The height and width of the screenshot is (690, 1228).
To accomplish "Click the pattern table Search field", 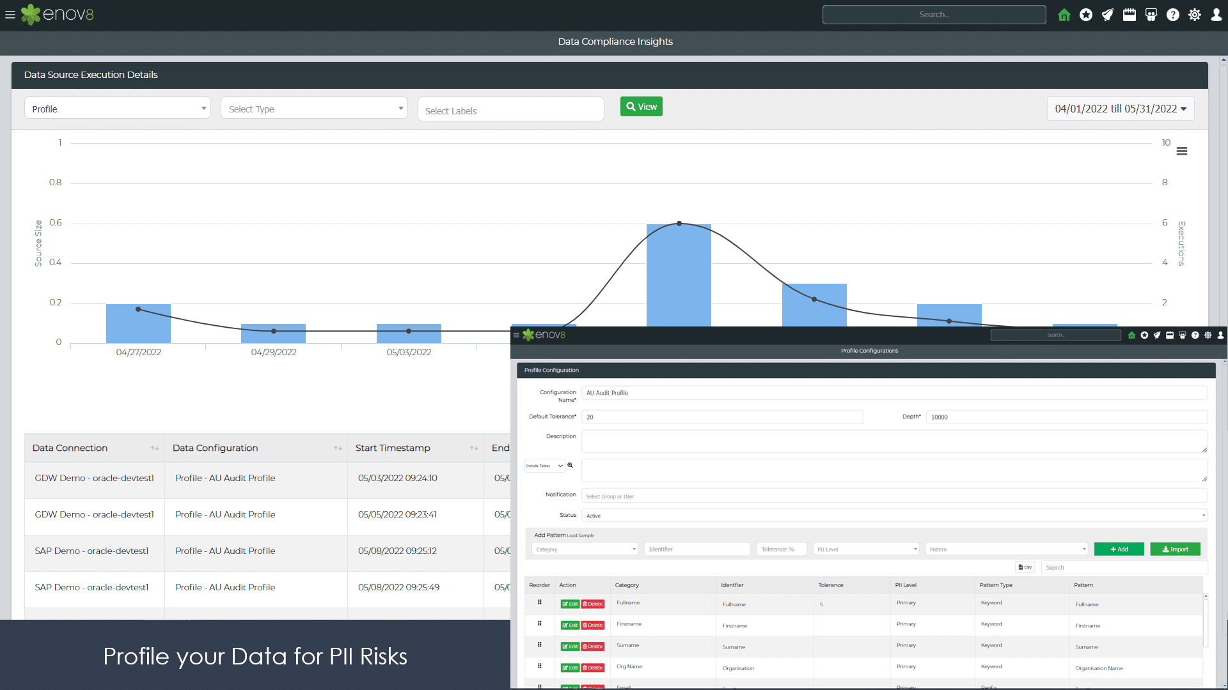I will point(1124,567).
